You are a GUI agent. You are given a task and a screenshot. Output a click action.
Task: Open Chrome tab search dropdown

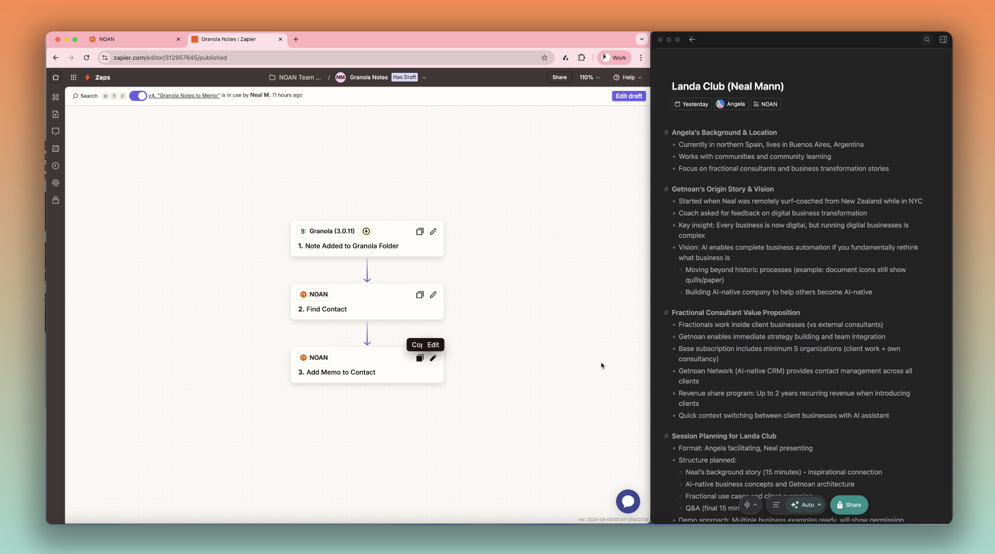tap(642, 39)
